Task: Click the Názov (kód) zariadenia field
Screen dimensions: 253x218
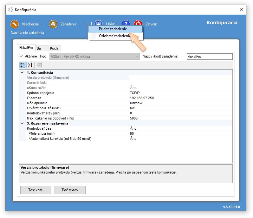Action: pyautogui.click(x=209, y=57)
